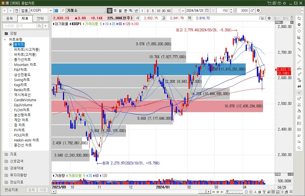
Task: Click the refresh/rotate icon atop right toolbar
Action: 299,18
